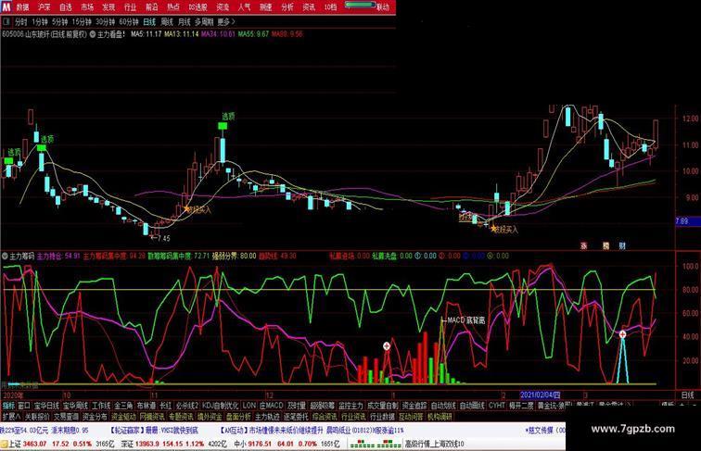Apply the 宝华日线 indicator
Viewport: 701px width, 451px height.
[x=46, y=406]
